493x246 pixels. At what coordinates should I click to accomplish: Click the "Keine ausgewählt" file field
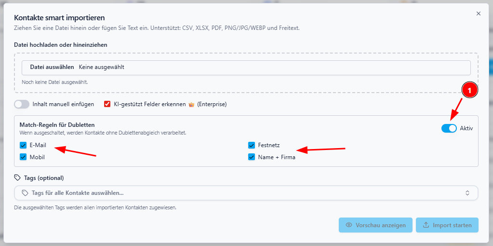click(102, 67)
